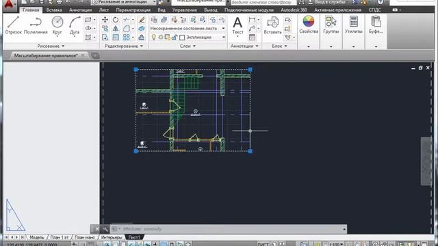Expand the Редактирование panel
Screen dimensions: 438x246
click(124, 46)
